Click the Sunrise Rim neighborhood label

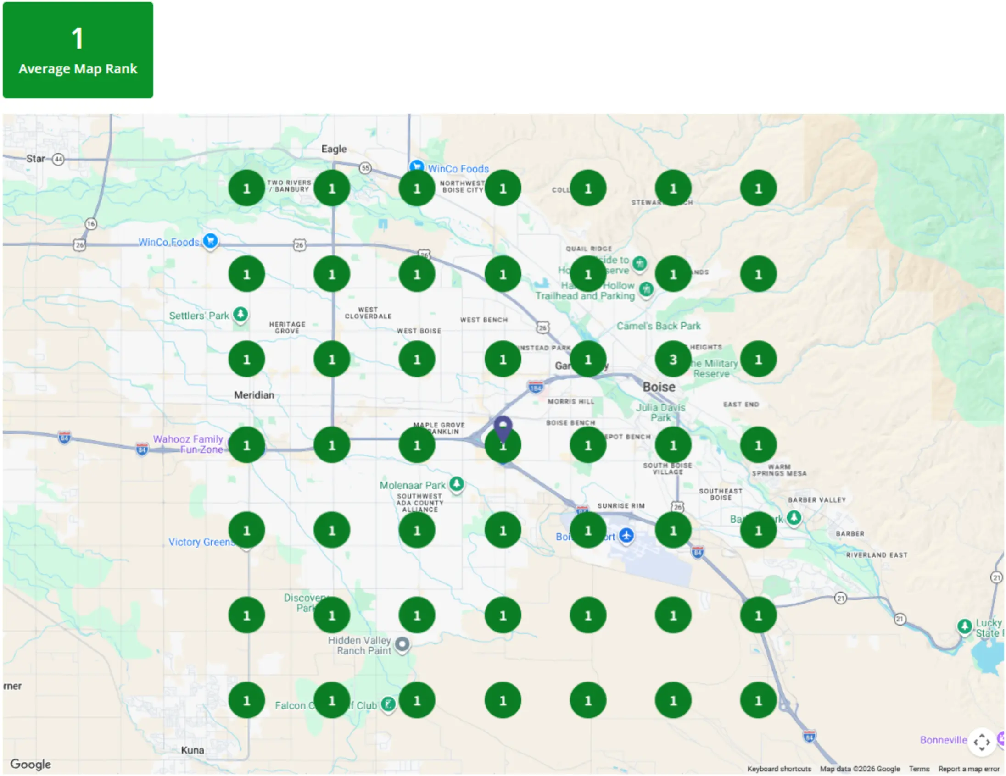tap(621, 506)
